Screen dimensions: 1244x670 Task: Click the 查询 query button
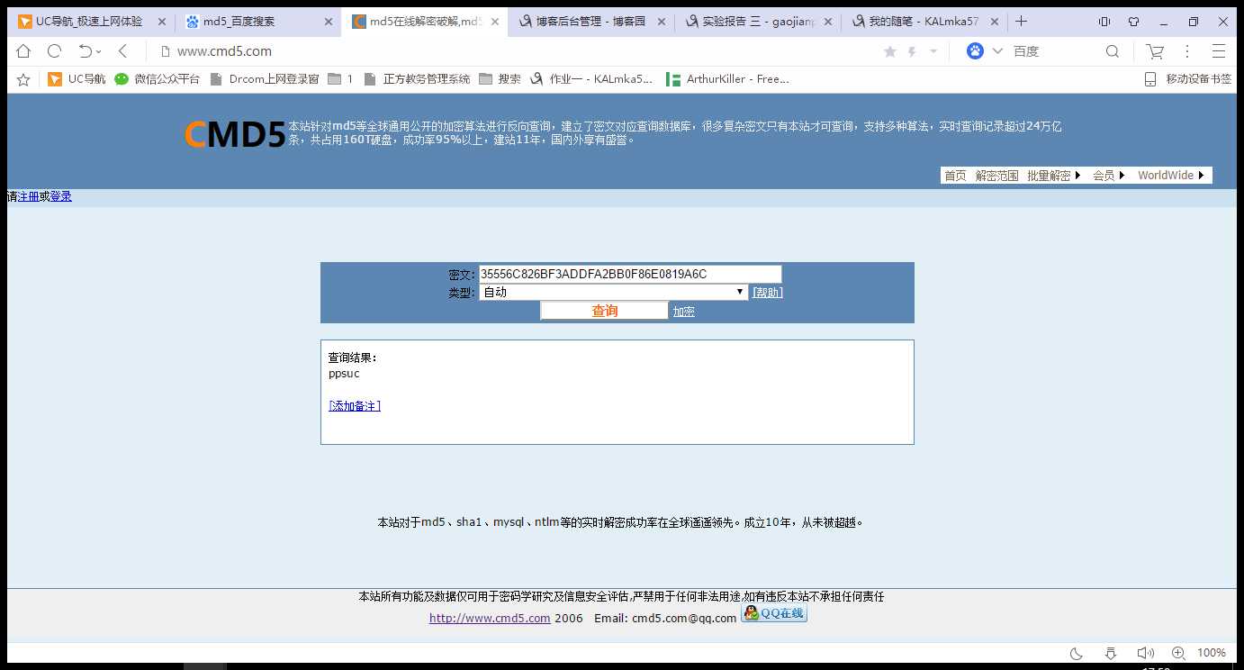605,311
